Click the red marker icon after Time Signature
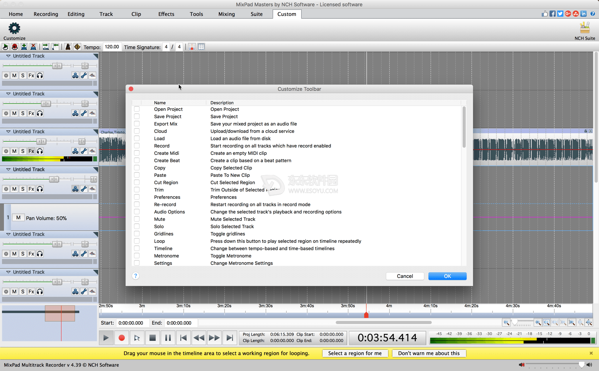The height and width of the screenshot is (371, 599). [x=192, y=47]
